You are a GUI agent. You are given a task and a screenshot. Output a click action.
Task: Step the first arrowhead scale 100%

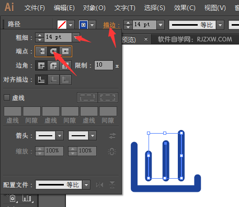tap(40, 151)
